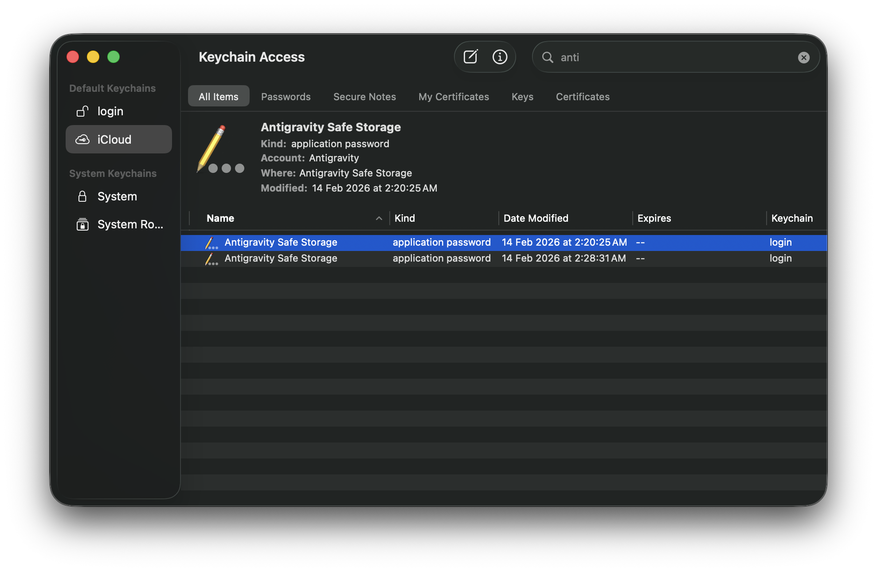Click the lock icon beside System keychain

point(82,196)
